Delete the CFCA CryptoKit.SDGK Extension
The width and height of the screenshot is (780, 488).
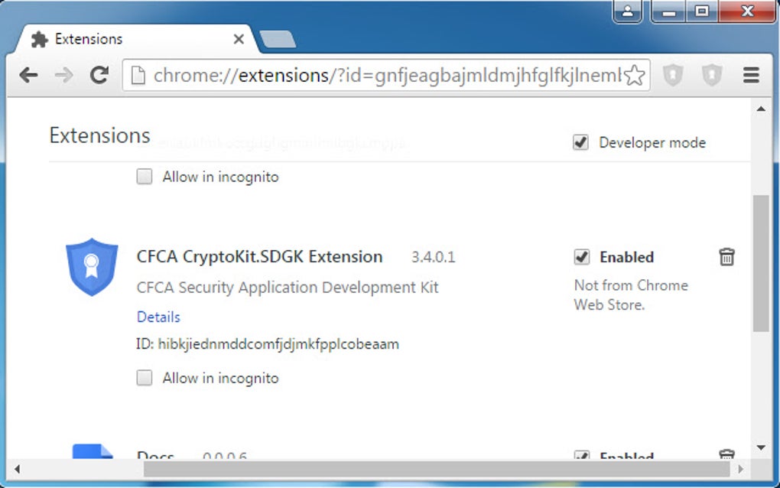[726, 257]
